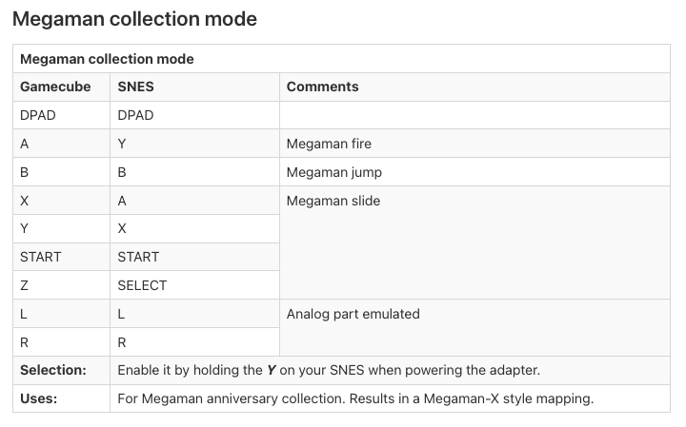Click the Uses: row label

tap(38, 398)
